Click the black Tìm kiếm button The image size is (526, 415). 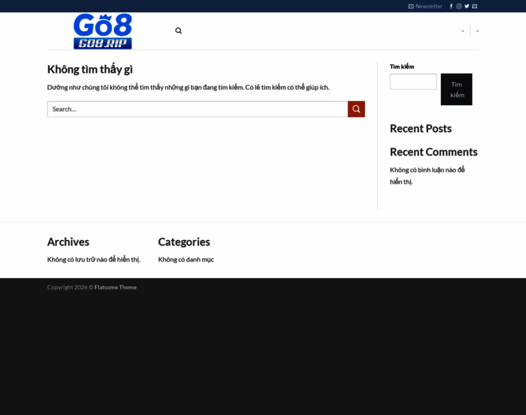click(456, 89)
